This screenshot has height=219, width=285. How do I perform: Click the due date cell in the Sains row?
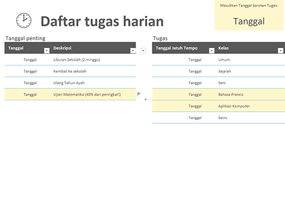195,118
